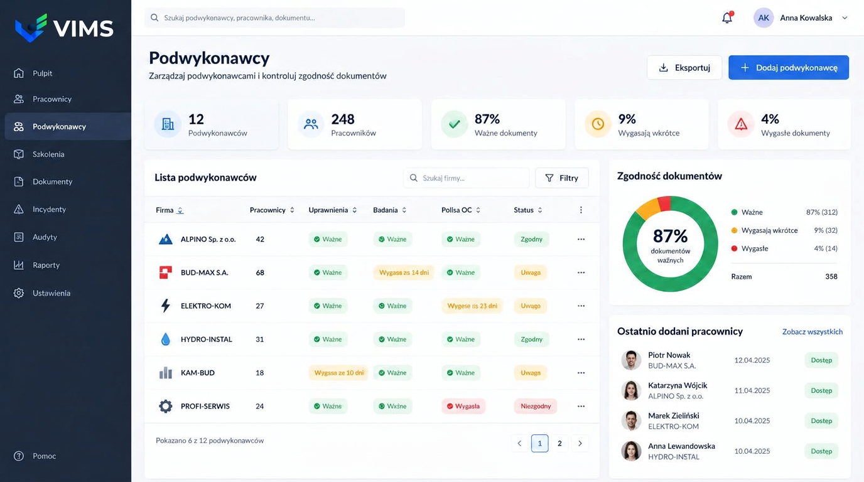Open the notifications bell
The image size is (864, 482).
pyautogui.click(x=727, y=18)
